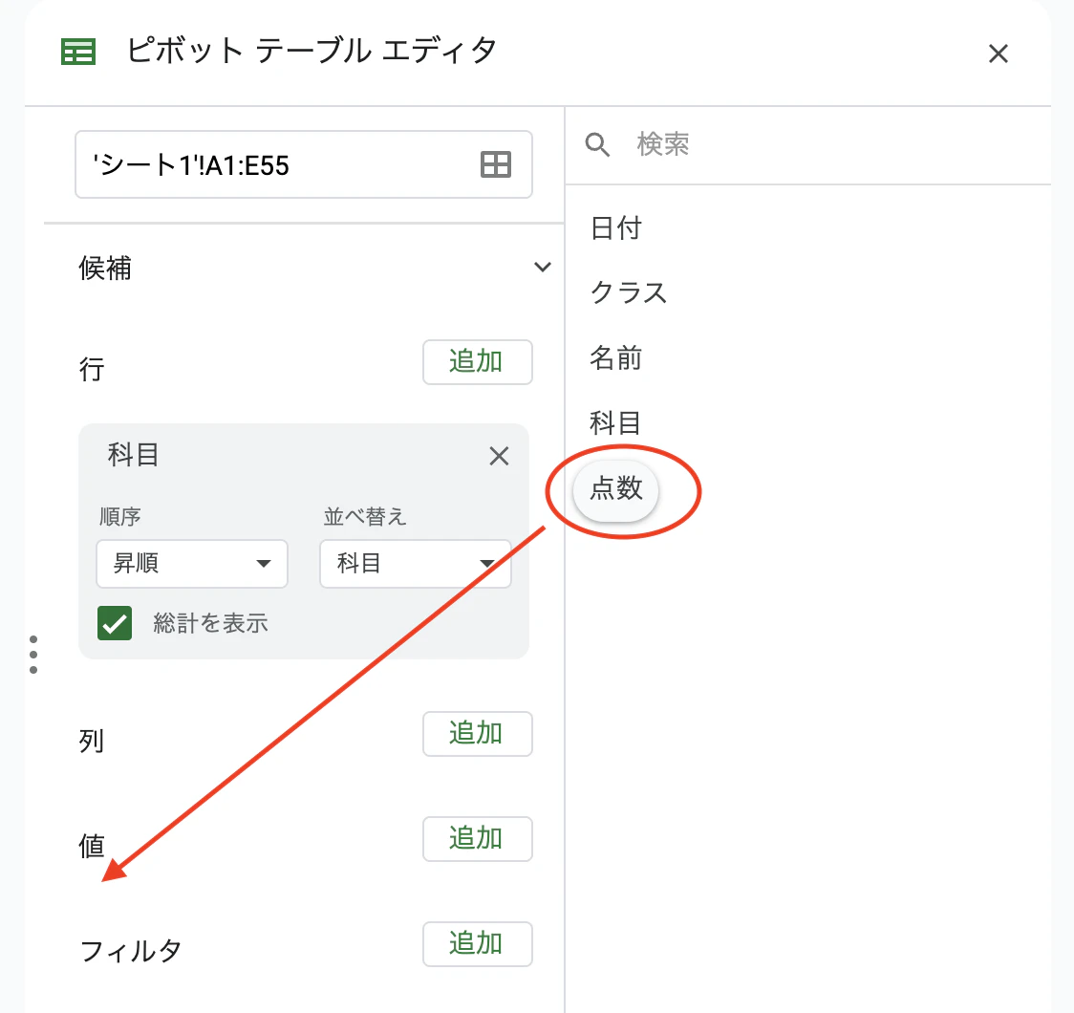
Task: Open the 順序 sort order dropdown
Action: 191,564
